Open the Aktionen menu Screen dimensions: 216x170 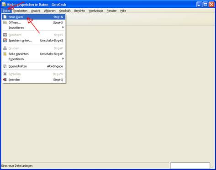[x=50, y=11]
